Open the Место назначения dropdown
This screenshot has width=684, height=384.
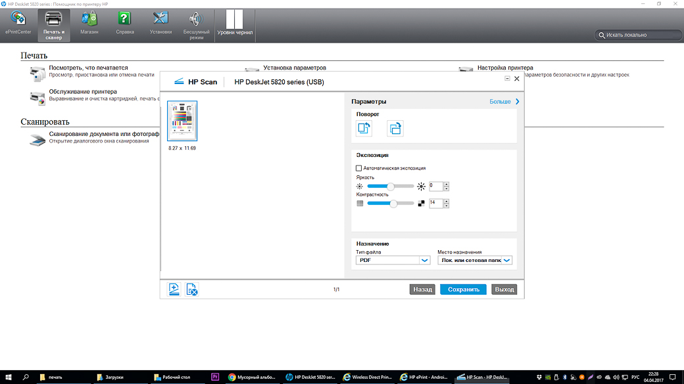click(475, 261)
